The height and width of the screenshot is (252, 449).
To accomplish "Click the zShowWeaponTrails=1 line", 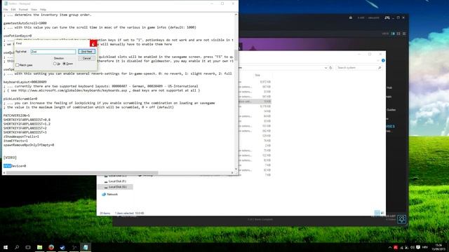I will point(21,136).
